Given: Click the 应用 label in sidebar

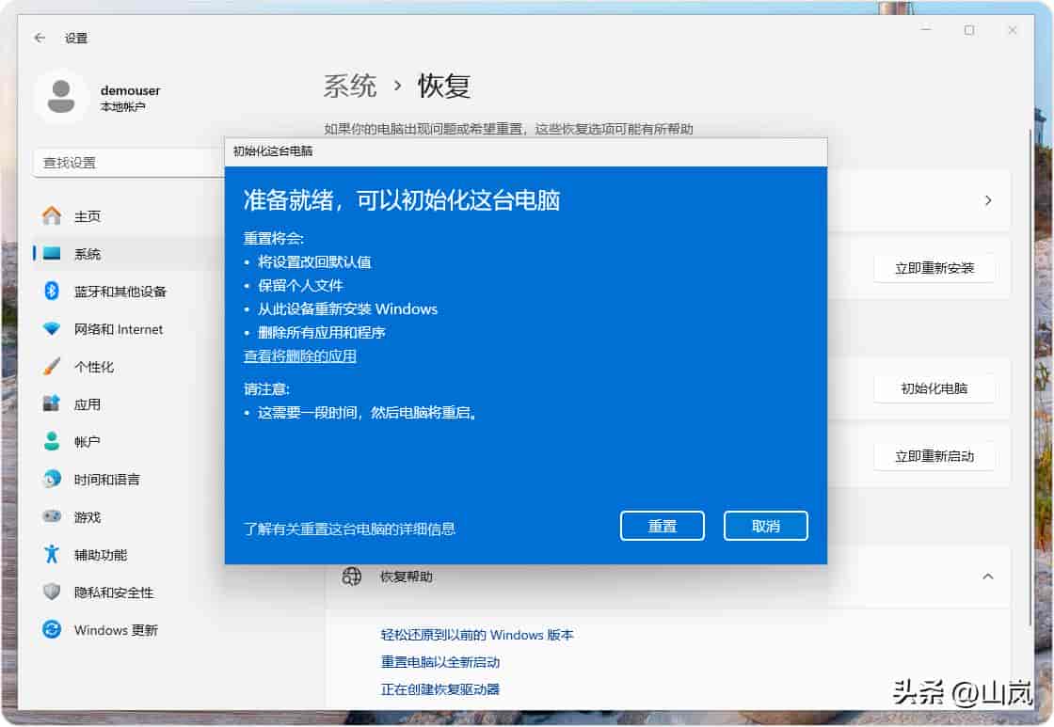Looking at the screenshot, I should pos(88,404).
